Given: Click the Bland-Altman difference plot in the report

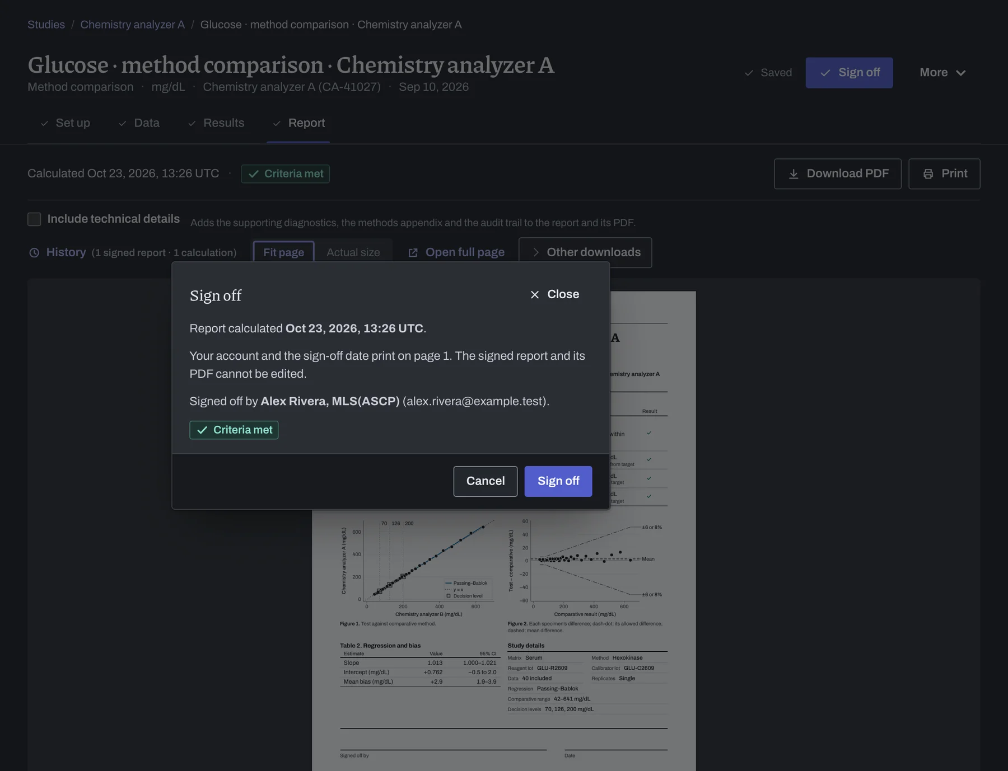Looking at the screenshot, I should point(585,568).
